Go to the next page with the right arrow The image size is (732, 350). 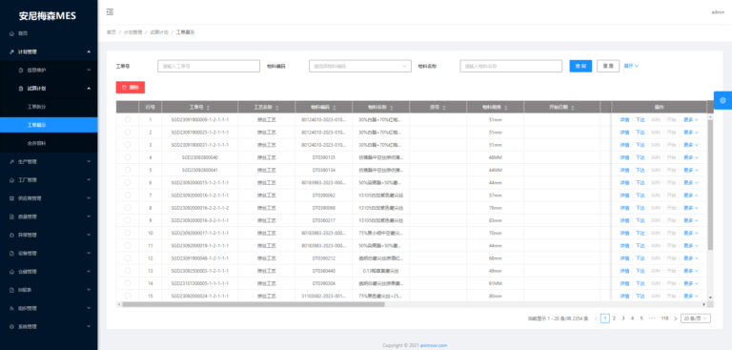pyautogui.click(x=675, y=319)
